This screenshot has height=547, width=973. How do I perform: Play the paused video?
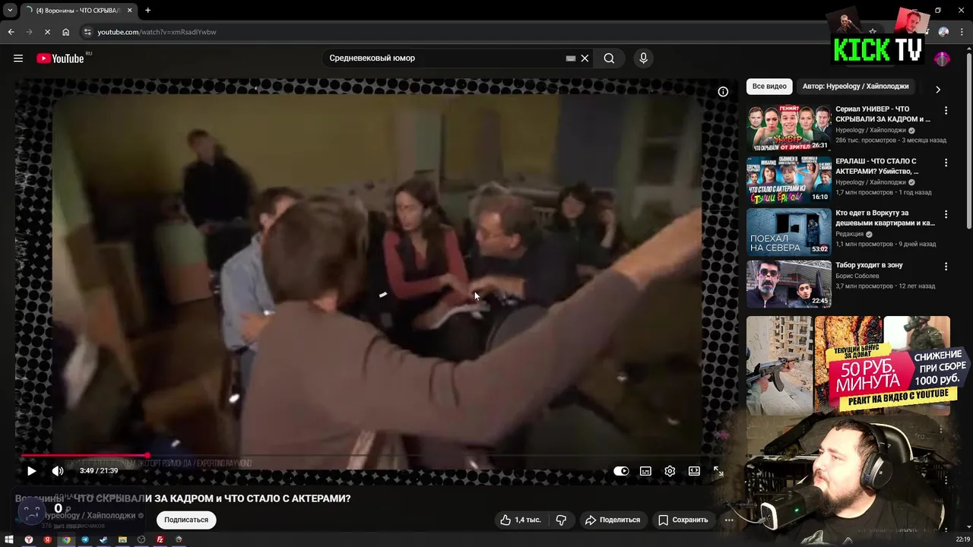pyautogui.click(x=31, y=471)
